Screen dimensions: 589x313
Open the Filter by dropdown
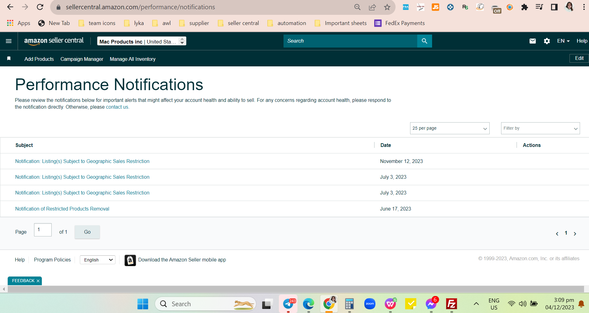(x=540, y=128)
